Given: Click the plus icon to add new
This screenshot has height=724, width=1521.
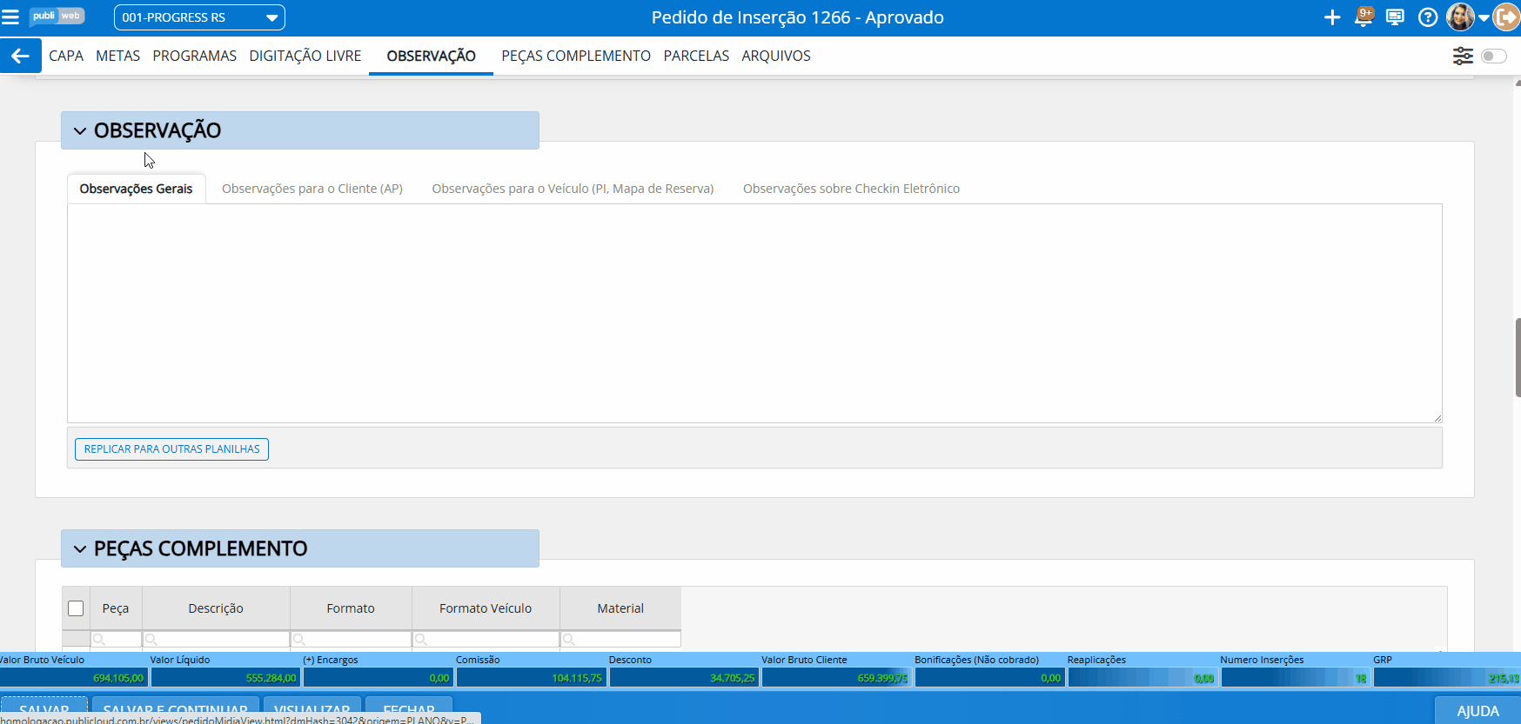Looking at the screenshot, I should point(1331,17).
